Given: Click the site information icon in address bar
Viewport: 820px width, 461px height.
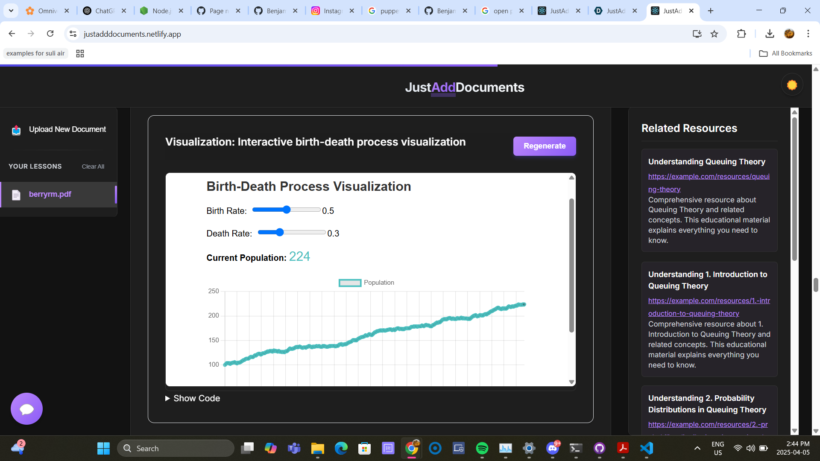Looking at the screenshot, I should click(x=73, y=34).
